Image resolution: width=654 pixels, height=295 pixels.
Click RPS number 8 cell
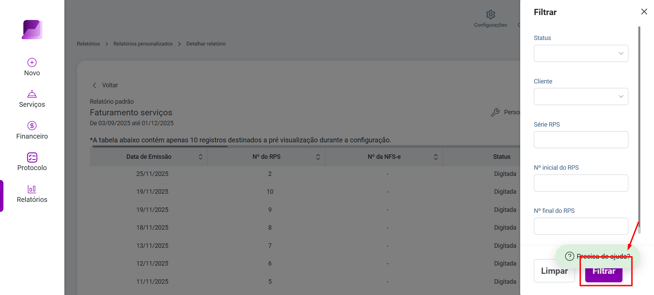pyautogui.click(x=270, y=228)
